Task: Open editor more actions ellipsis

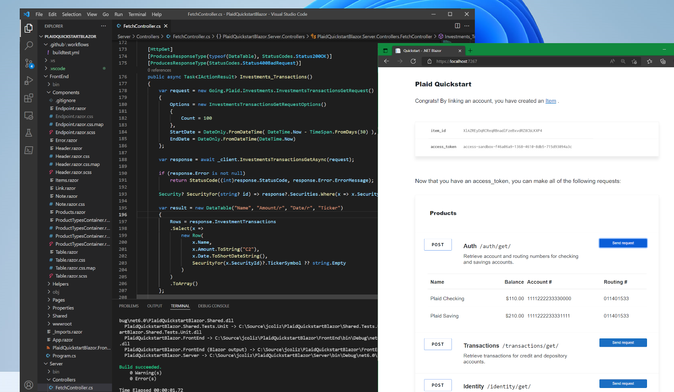Action: [467, 26]
